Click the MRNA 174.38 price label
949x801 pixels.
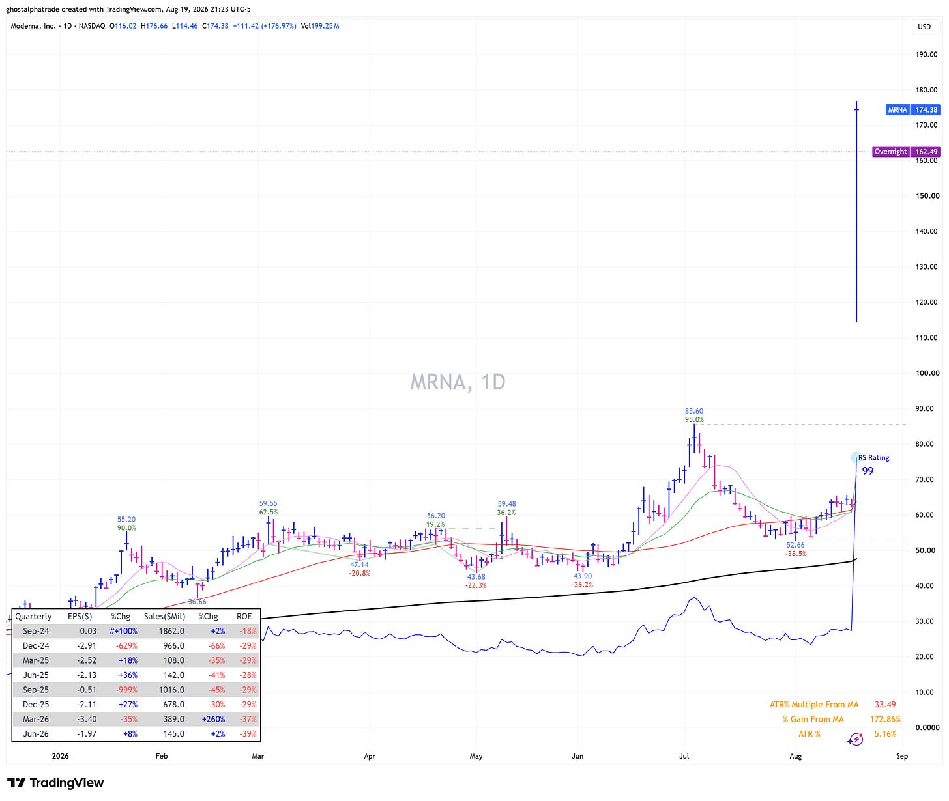(x=912, y=110)
